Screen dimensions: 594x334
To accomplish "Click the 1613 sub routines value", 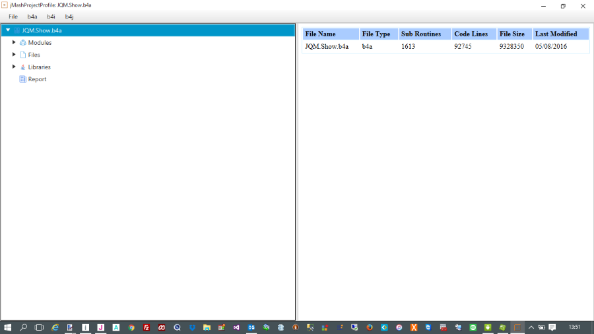I will pyautogui.click(x=408, y=47).
